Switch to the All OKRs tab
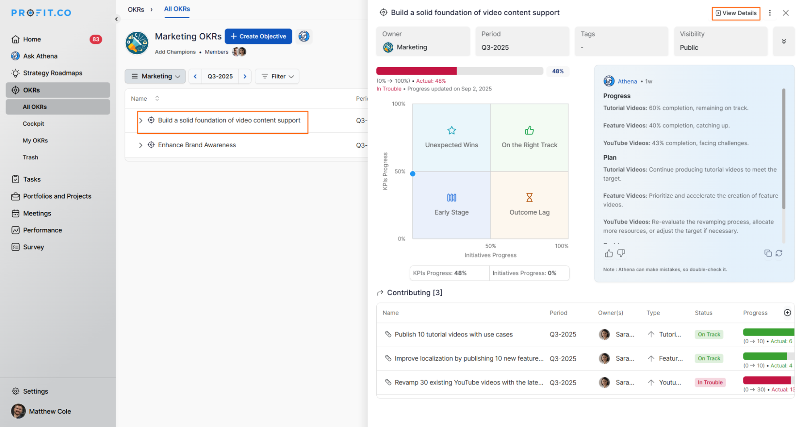The image size is (803, 427). click(x=177, y=9)
